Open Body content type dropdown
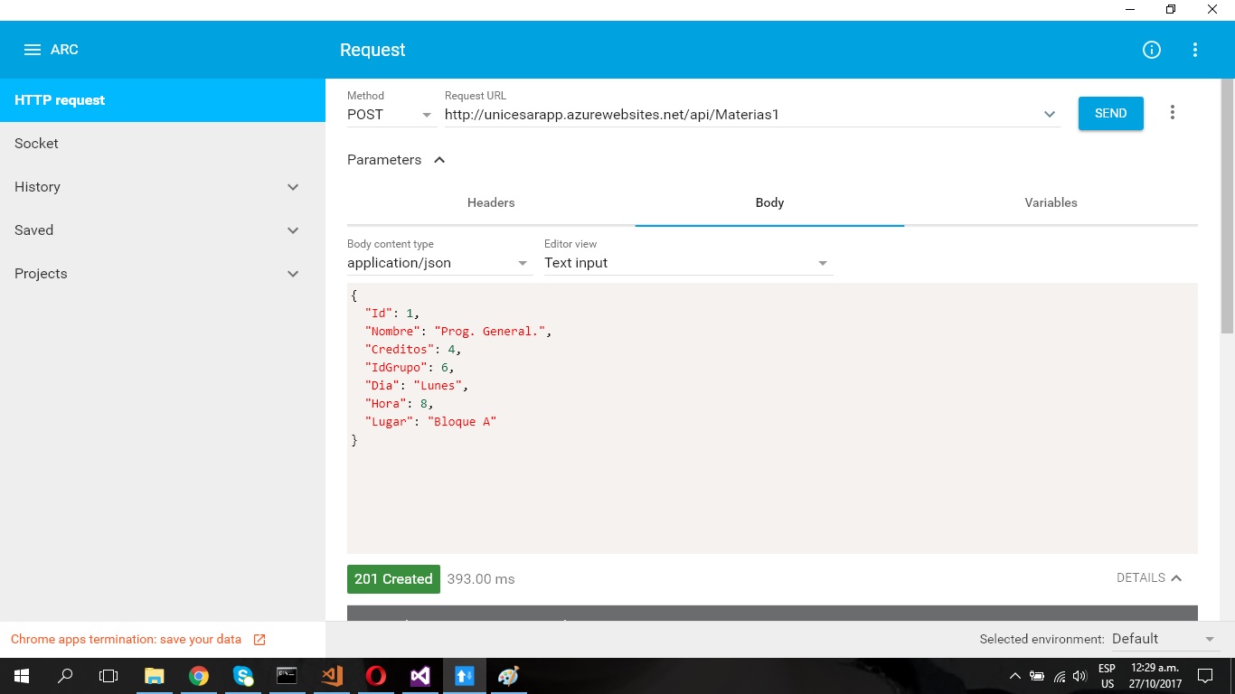This screenshot has height=694, width=1235. [x=438, y=263]
